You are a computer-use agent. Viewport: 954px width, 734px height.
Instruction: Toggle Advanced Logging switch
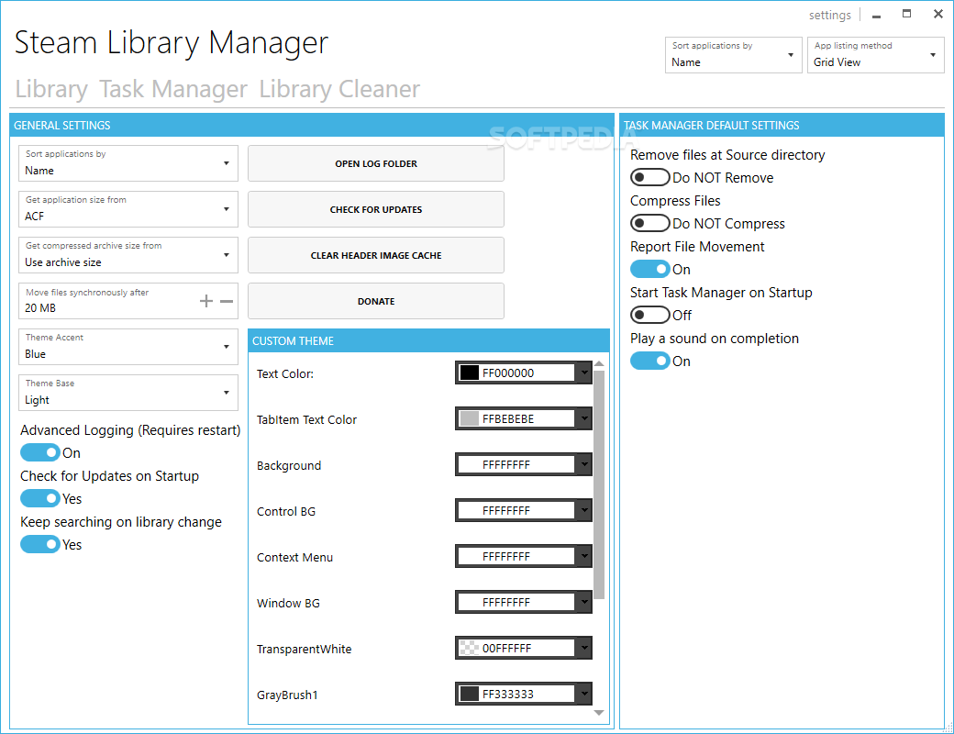pos(40,452)
